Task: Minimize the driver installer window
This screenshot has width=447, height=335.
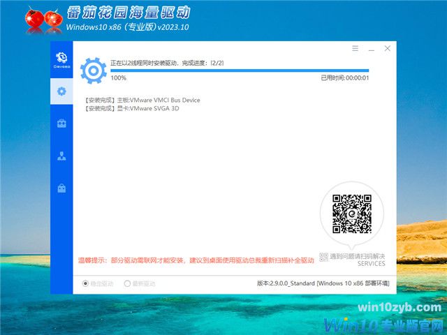Action: [371, 49]
